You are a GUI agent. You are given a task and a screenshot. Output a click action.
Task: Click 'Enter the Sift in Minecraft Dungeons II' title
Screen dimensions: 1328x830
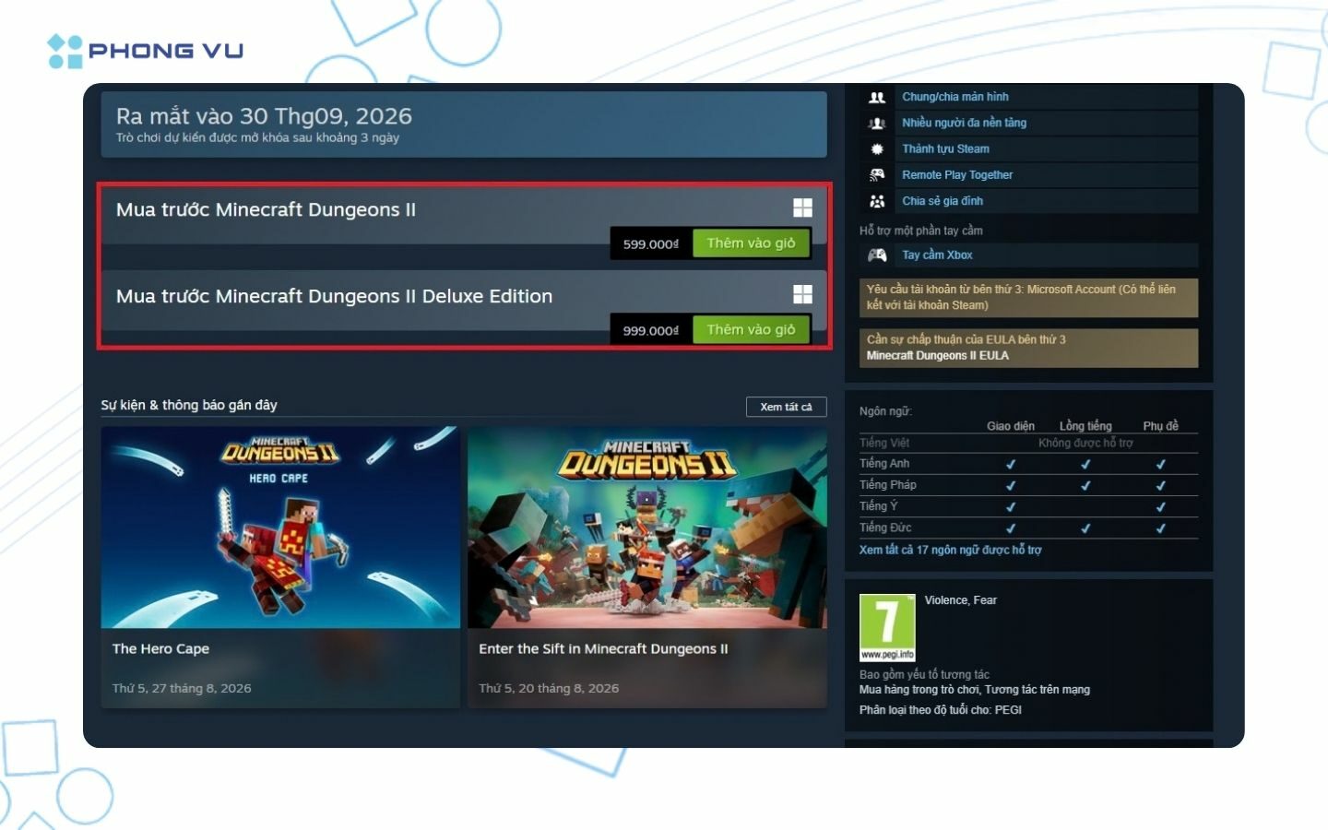[603, 648]
